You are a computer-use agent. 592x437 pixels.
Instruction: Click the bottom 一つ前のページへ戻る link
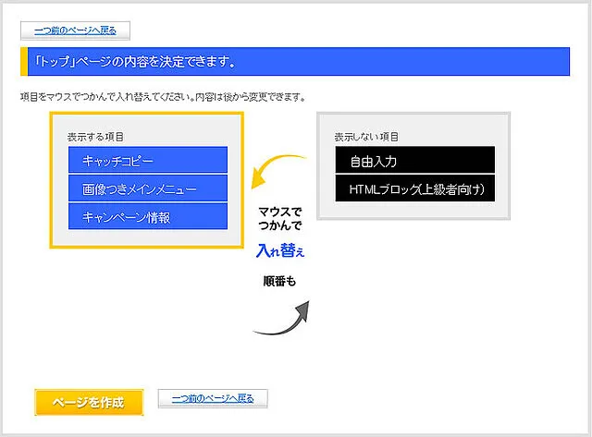coord(213,398)
